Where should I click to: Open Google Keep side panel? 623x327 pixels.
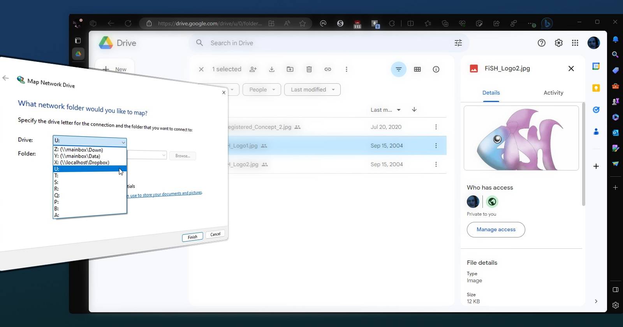tap(596, 88)
